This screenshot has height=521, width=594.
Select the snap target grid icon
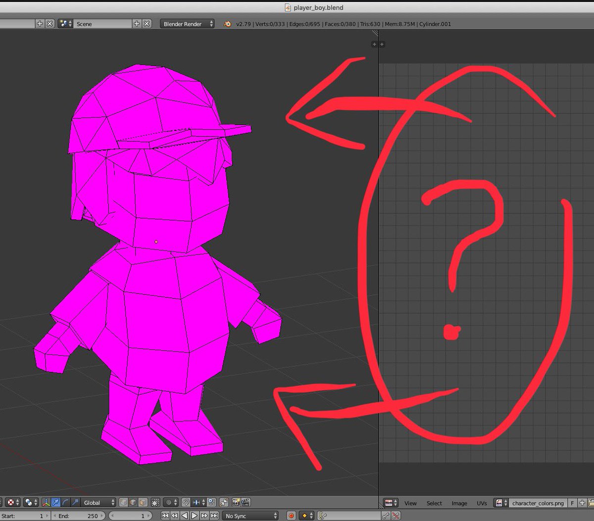(x=211, y=503)
